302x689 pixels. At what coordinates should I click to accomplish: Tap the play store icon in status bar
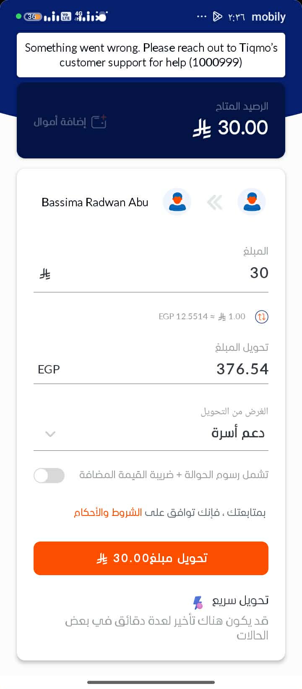click(x=217, y=17)
